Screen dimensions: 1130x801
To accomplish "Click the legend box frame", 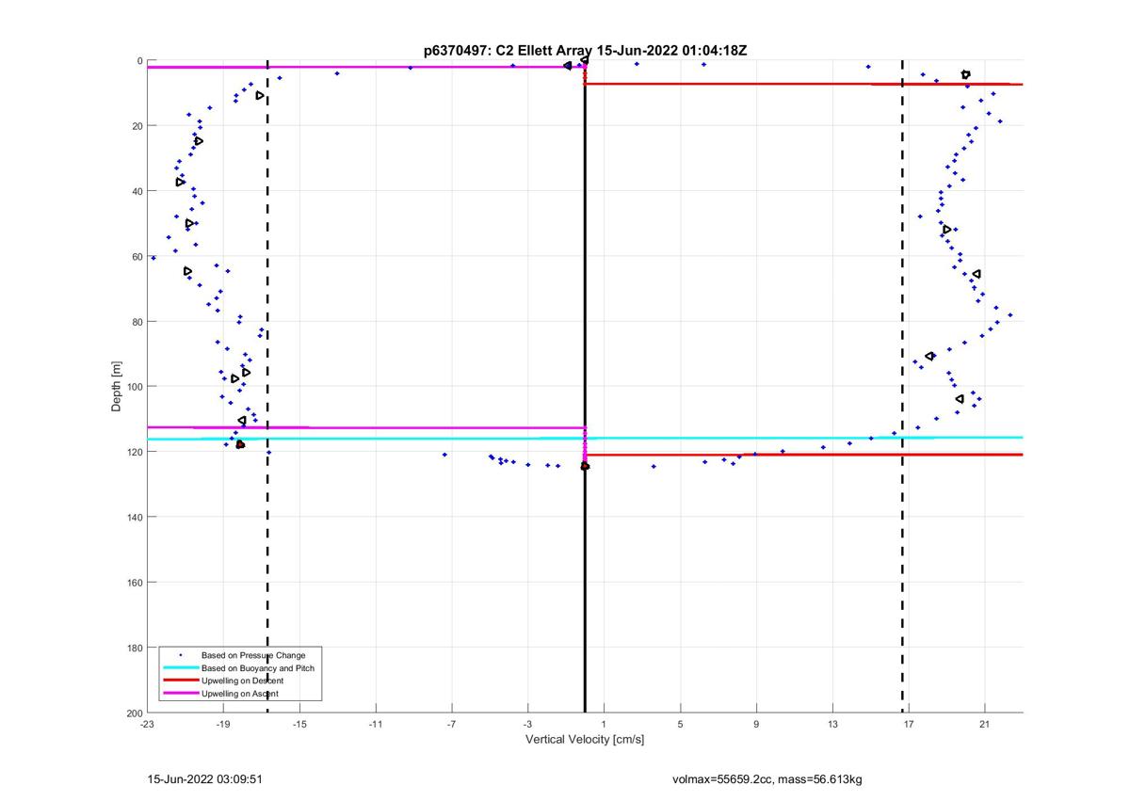I will click(x=240, y=674).
